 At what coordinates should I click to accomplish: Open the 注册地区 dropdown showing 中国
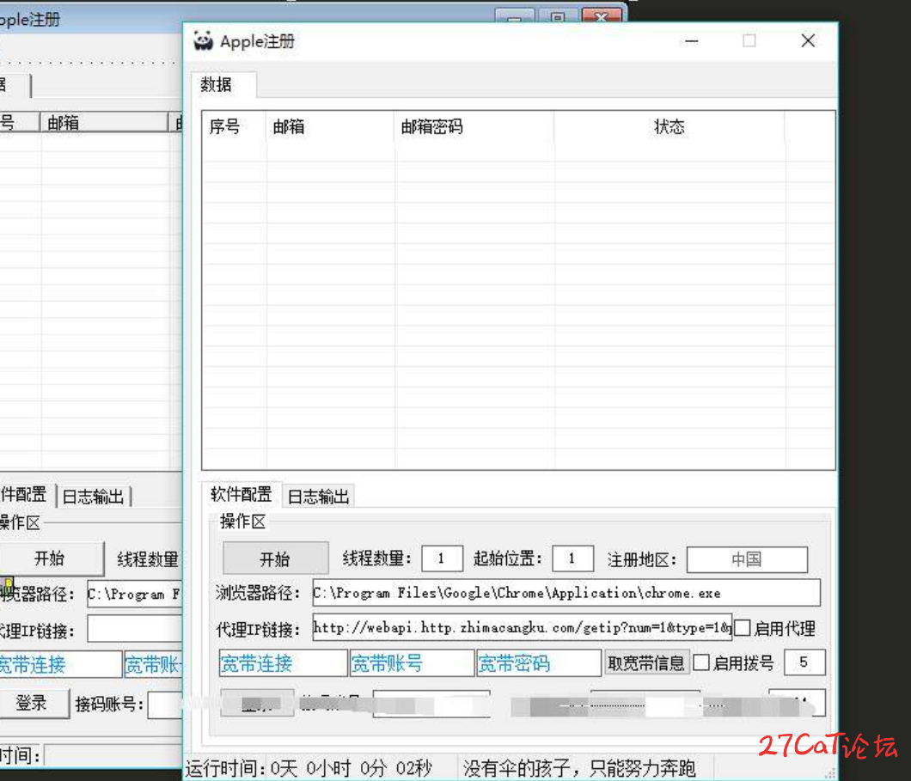(747, 559)
